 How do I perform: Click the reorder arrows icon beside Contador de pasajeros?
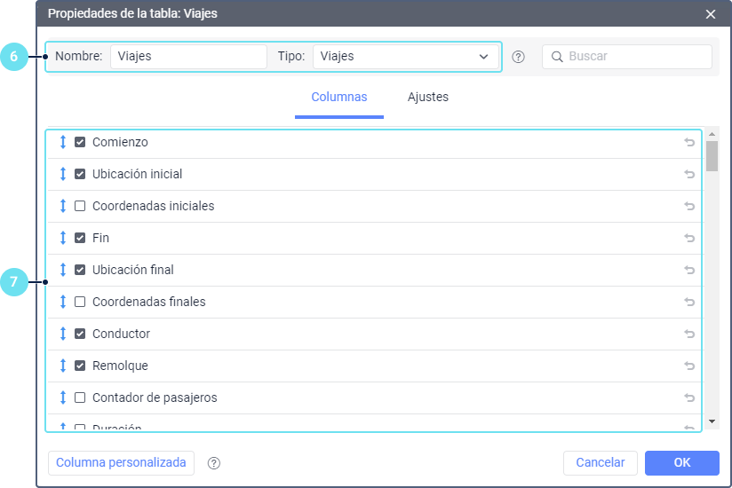click(x=63, y=397)
